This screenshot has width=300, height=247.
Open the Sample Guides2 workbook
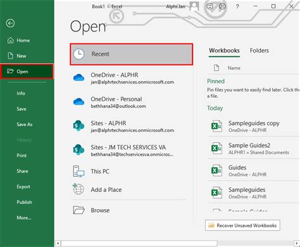[254, 148]
